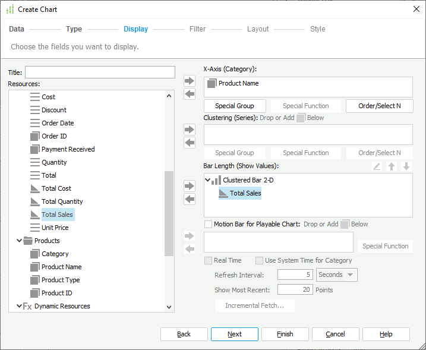
Task: Go to the Style step
Action: tap(318, 29)
